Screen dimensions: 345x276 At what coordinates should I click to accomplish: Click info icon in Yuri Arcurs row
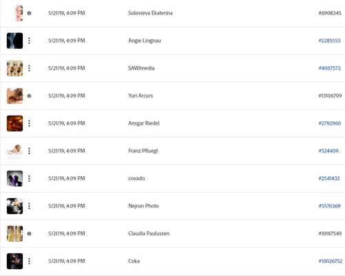tap(29, 96)
